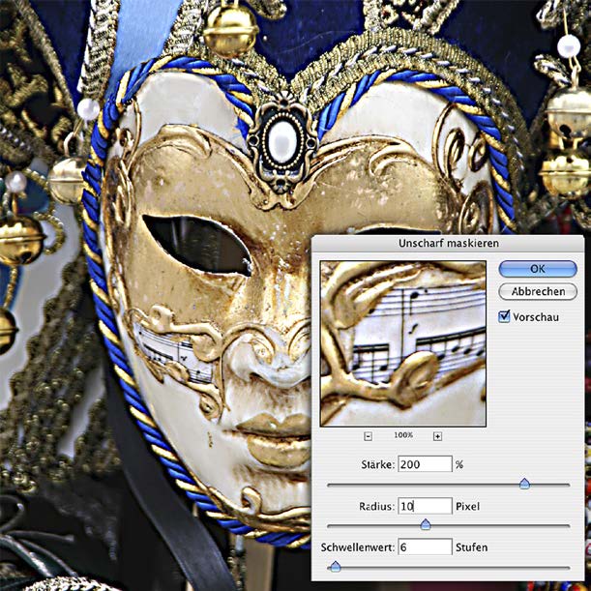Click the Stärke label

[377, 464]
